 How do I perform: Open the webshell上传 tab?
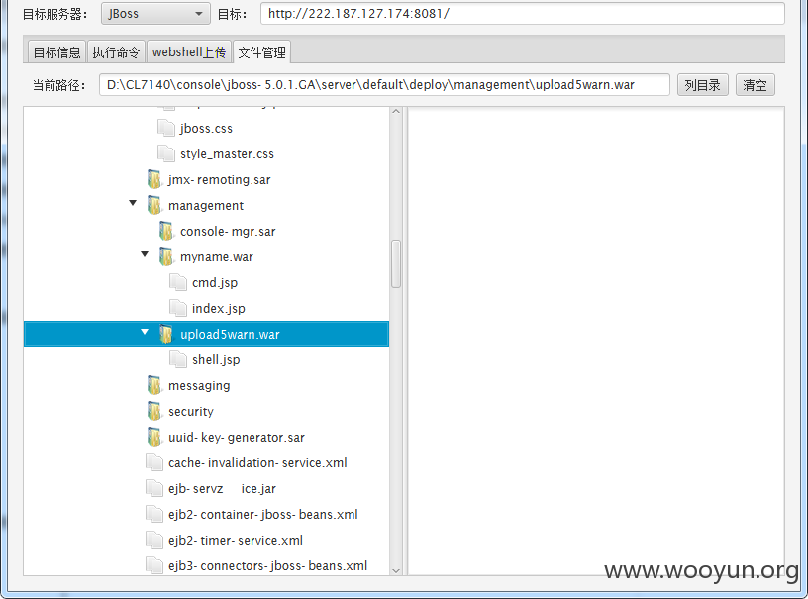pos(188,52)
